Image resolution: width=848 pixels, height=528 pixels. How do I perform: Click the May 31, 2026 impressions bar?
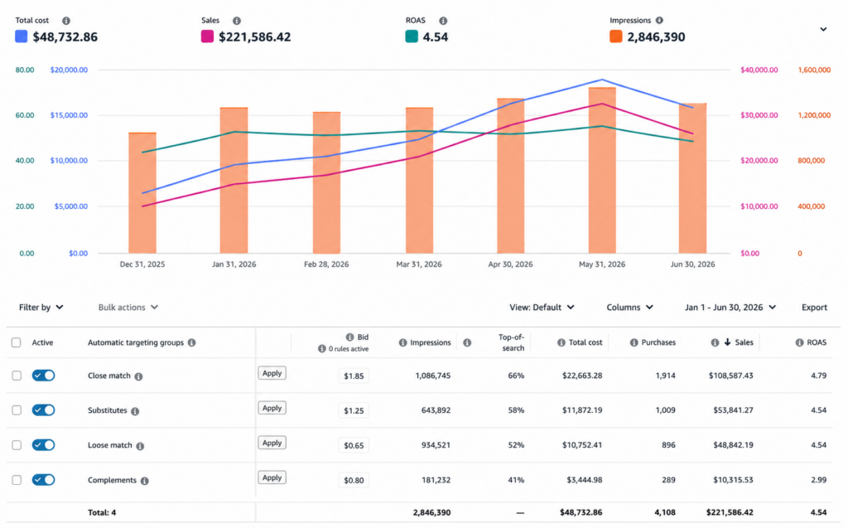click(x=602, y=171)
